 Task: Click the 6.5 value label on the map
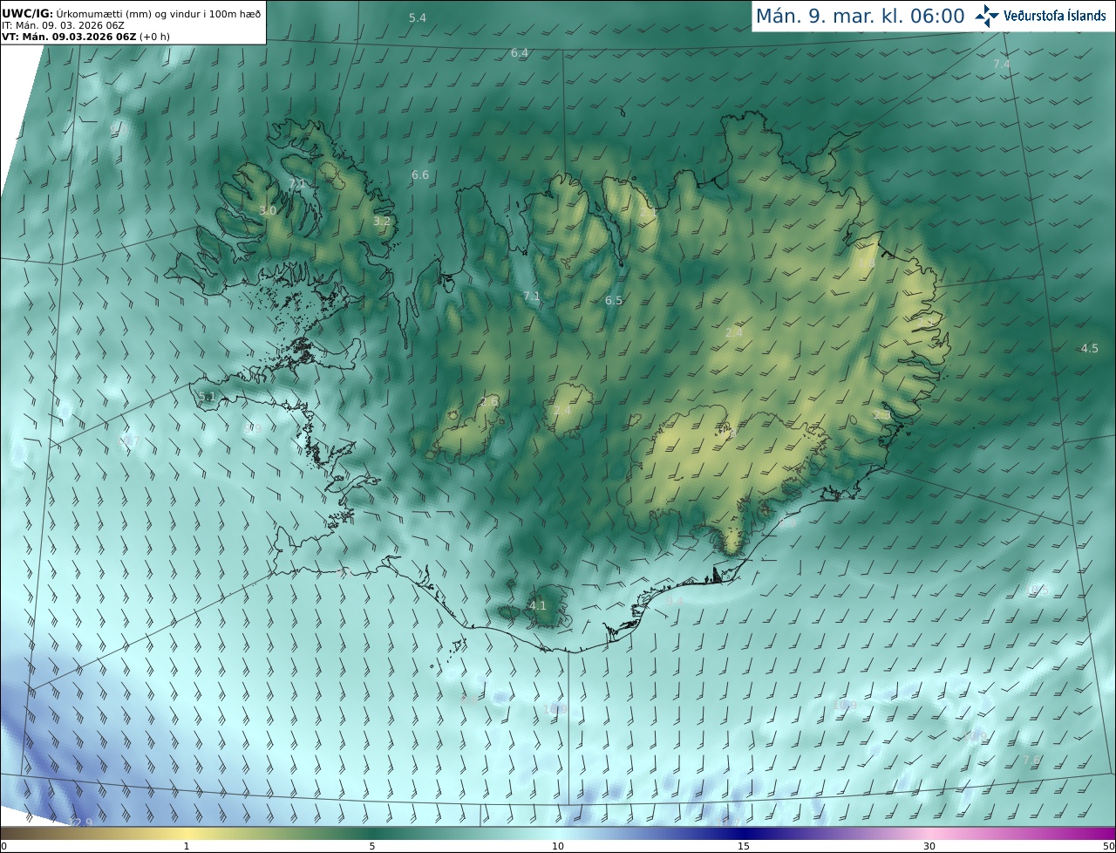click(614, 301)
